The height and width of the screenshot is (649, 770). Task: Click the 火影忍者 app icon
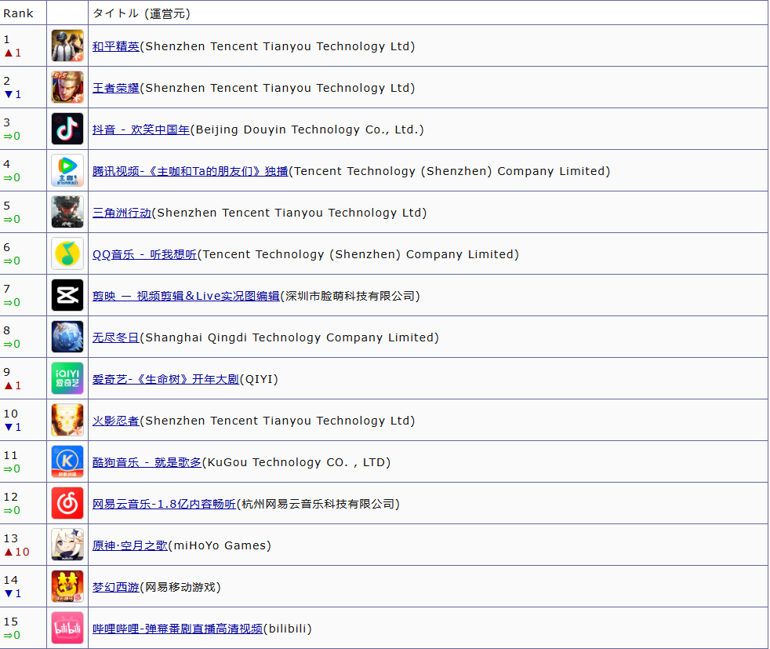67,420
